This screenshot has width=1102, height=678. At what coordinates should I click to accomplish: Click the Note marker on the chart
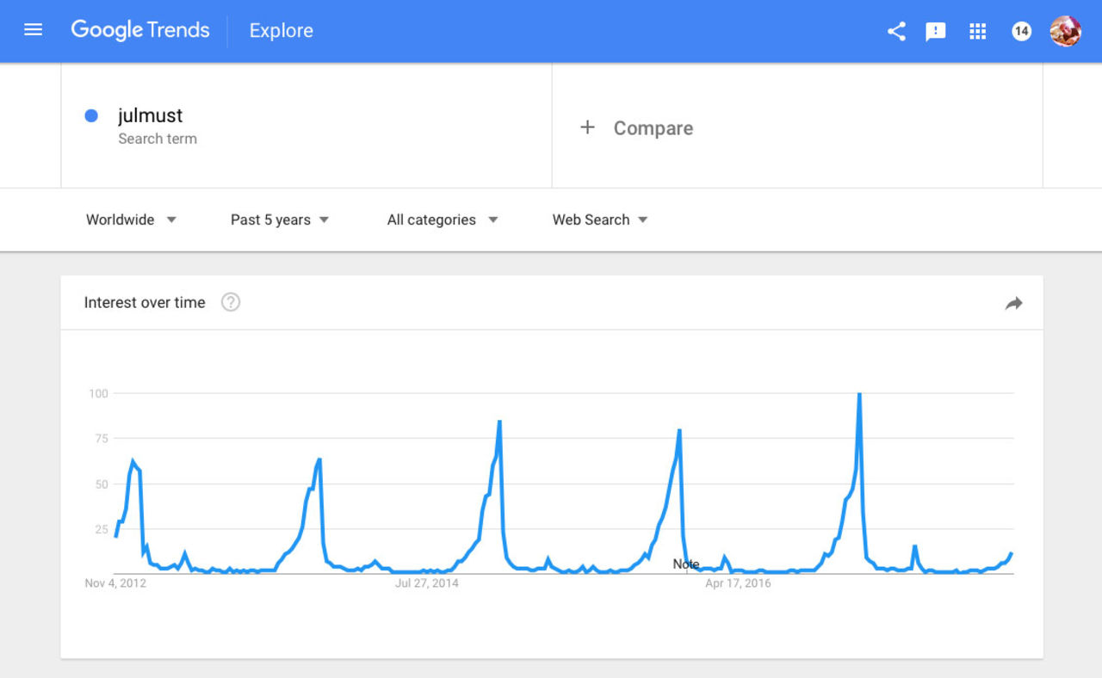(686, 564)
